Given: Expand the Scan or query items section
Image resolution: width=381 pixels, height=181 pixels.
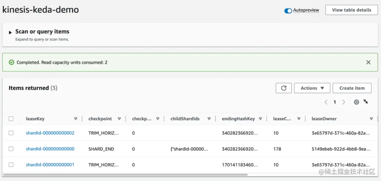Looking at the screenshot, I should click(10, 32).
